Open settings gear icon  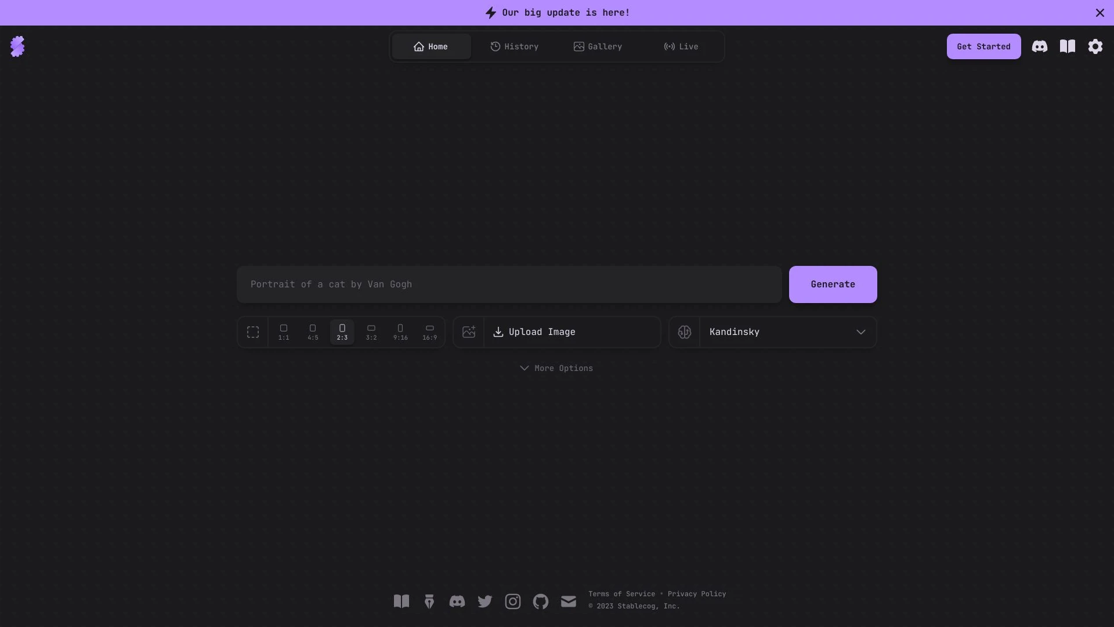[x=1095, y=46]
